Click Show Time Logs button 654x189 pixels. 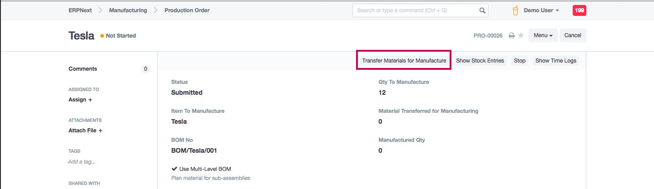[556, 61]
